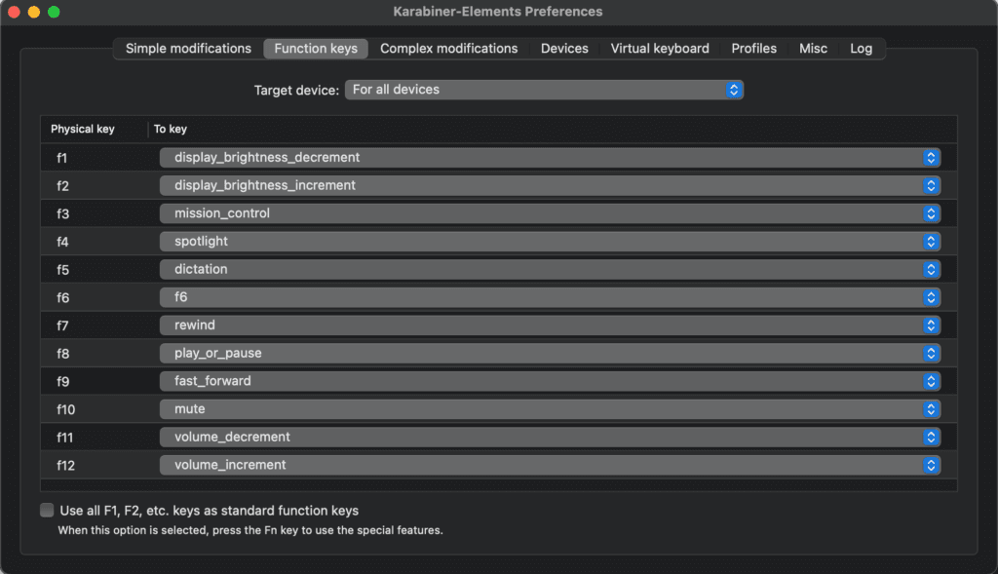Open the Complex modifications tab
The image size is (998, 574).
click(x=448, y=49)
